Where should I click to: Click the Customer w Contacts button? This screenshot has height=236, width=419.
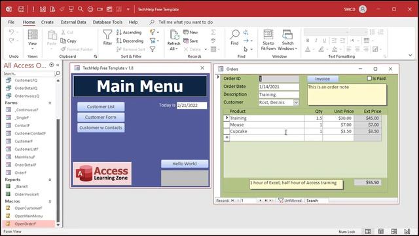101,128
